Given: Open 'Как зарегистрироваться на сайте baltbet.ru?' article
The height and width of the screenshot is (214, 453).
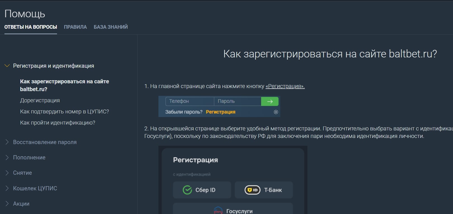Looking at the screenshot, I should click(65, 85).
